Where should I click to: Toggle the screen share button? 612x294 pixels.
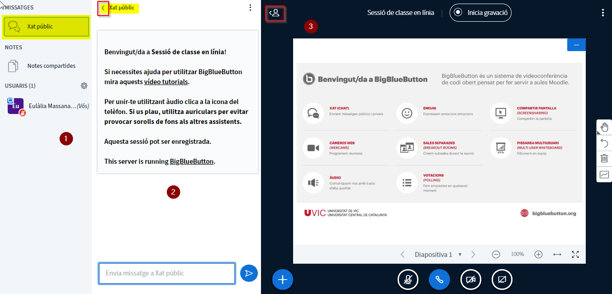pos(502,280)
